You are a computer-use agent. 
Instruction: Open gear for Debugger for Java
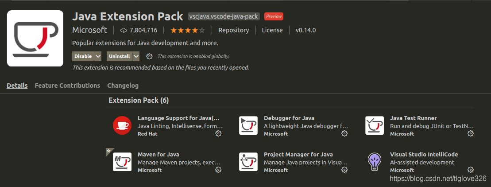[344, 133]
